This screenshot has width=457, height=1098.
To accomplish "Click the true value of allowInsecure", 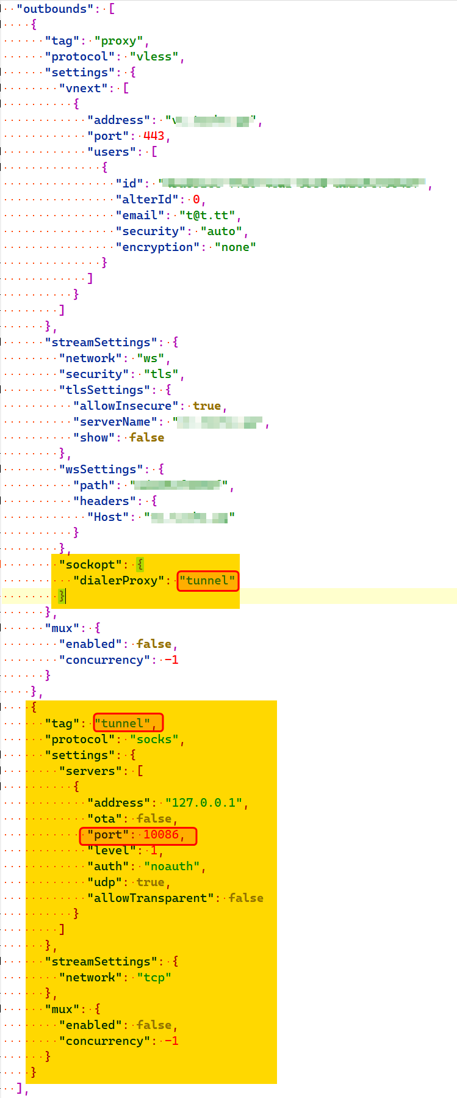I will (207, 406).
